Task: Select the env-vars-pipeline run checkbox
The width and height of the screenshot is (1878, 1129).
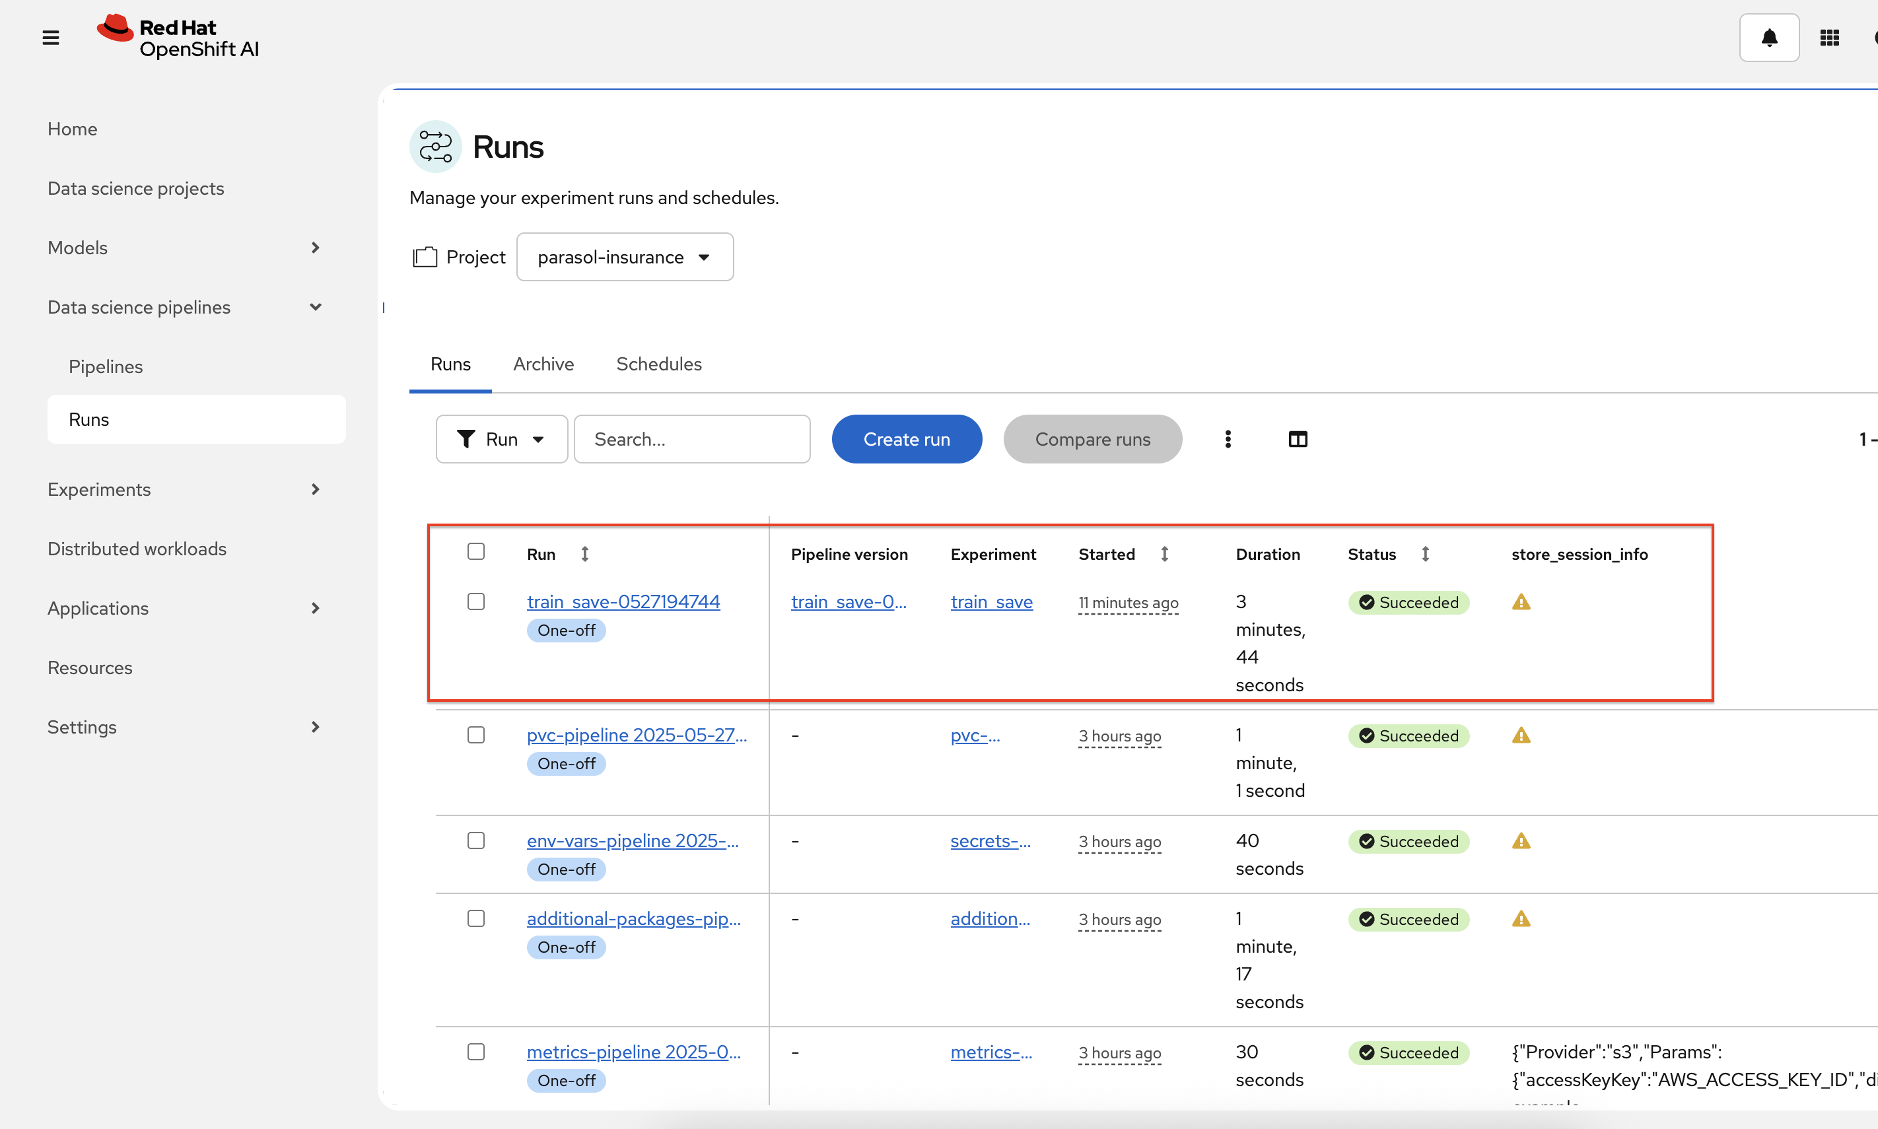Action: click(x=475, y=840)
